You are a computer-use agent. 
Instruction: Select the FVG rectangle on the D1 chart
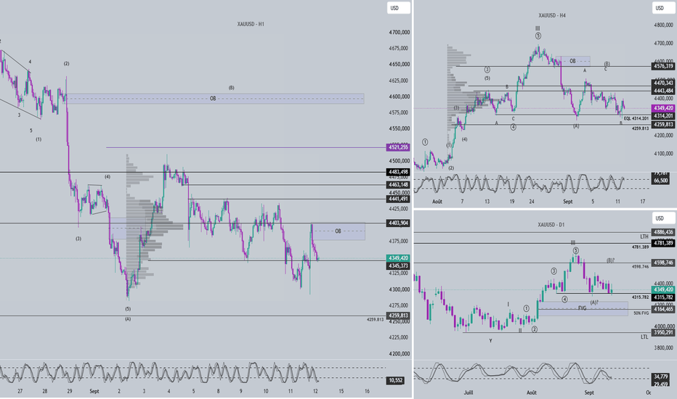click(x=583, y=308)
